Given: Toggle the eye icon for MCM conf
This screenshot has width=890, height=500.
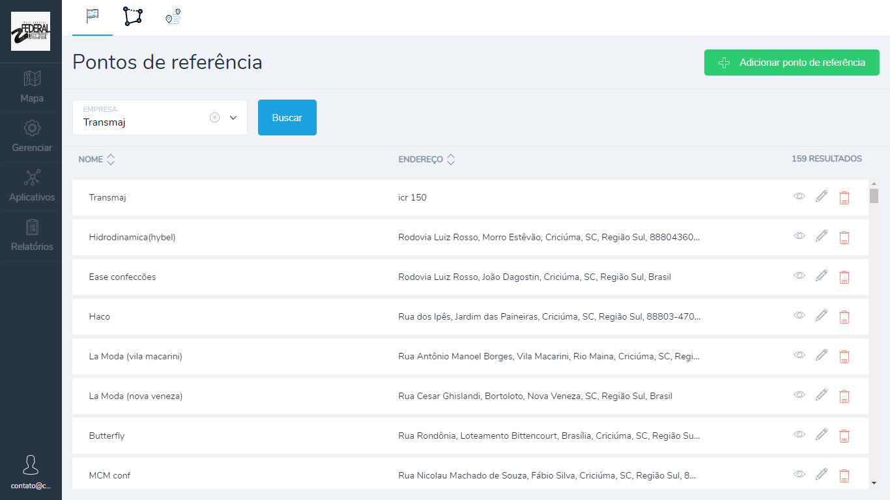Looking at the screenshot, I should click(799, 474).
